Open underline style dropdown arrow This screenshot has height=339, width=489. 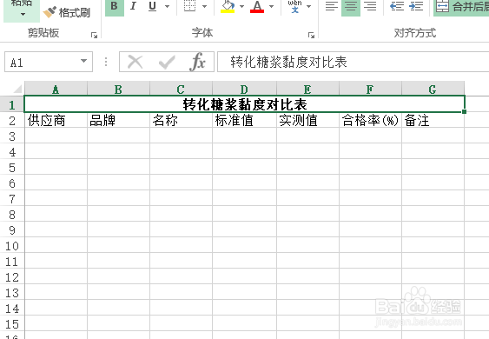pos(167,6)
